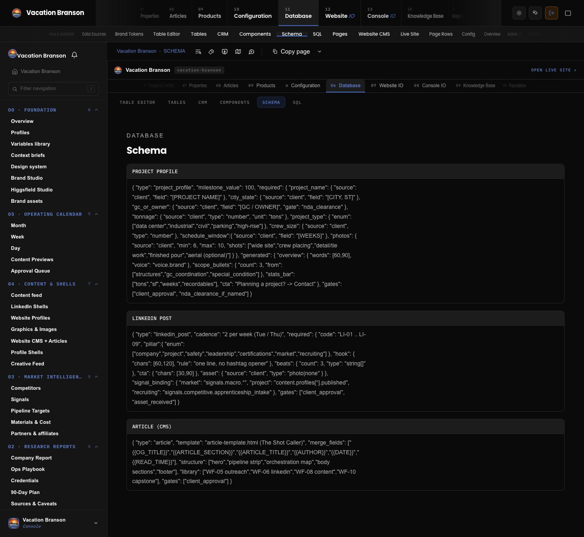Viewport: 584px width, 537px height.
Task: Click the copy icon beside Copy page
Action: coord(275,51)
